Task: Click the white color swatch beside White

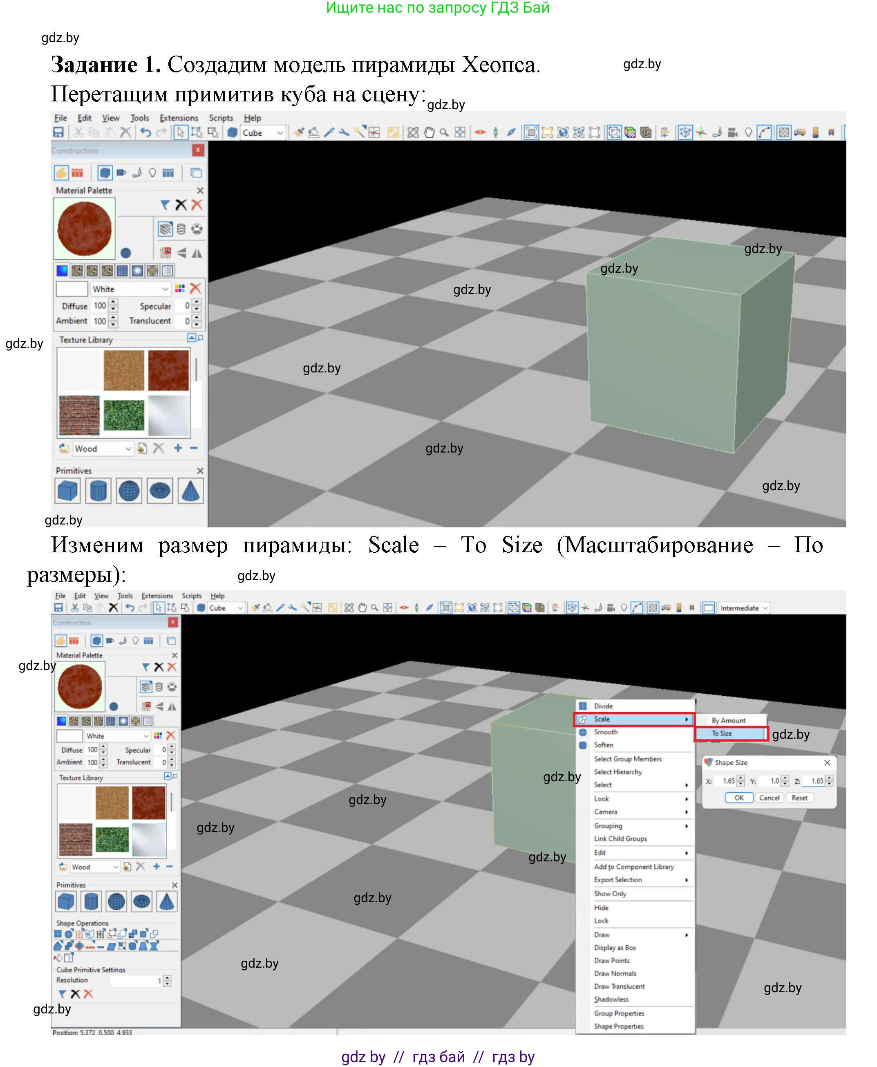Action: coord(72,289)
